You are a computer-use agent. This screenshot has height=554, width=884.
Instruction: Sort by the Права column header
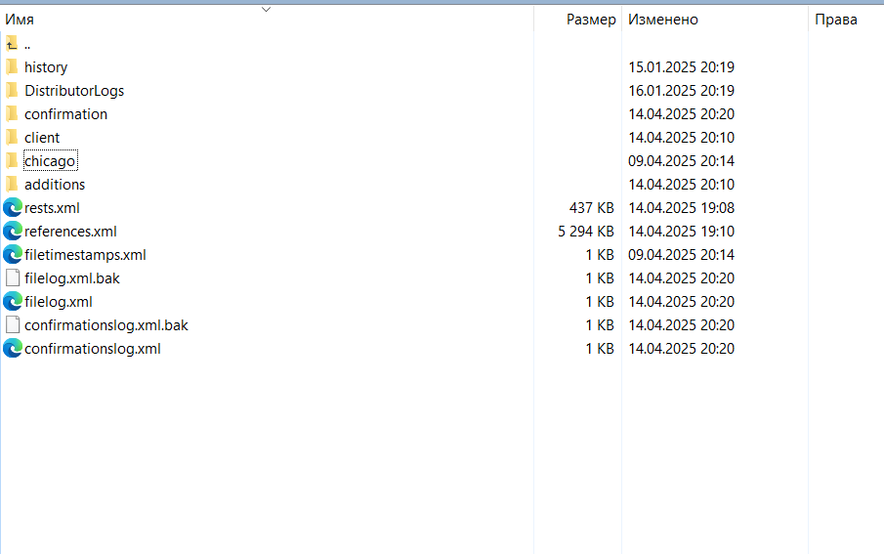836,20
